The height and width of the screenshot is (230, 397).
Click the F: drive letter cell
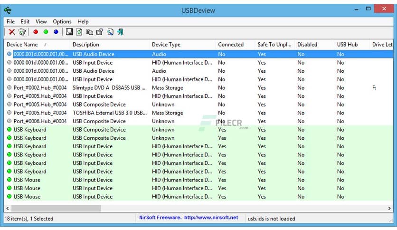[x=374, y=87]
